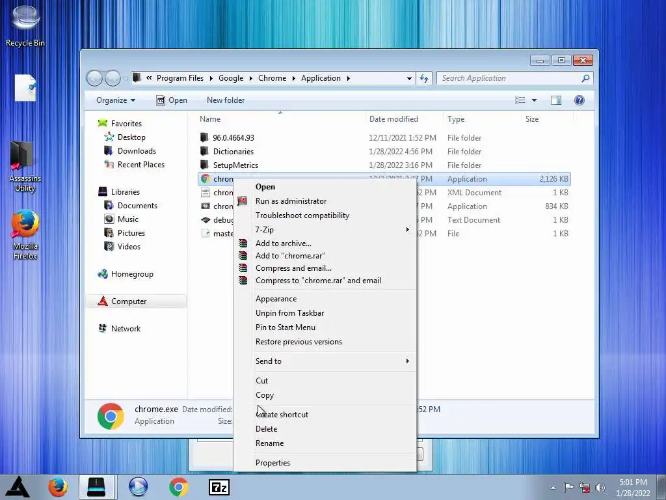Image resolution: width=666 pixels, height=500 pixels.
Task: Select Create shortcut in context menu
Action: [282, 415]
